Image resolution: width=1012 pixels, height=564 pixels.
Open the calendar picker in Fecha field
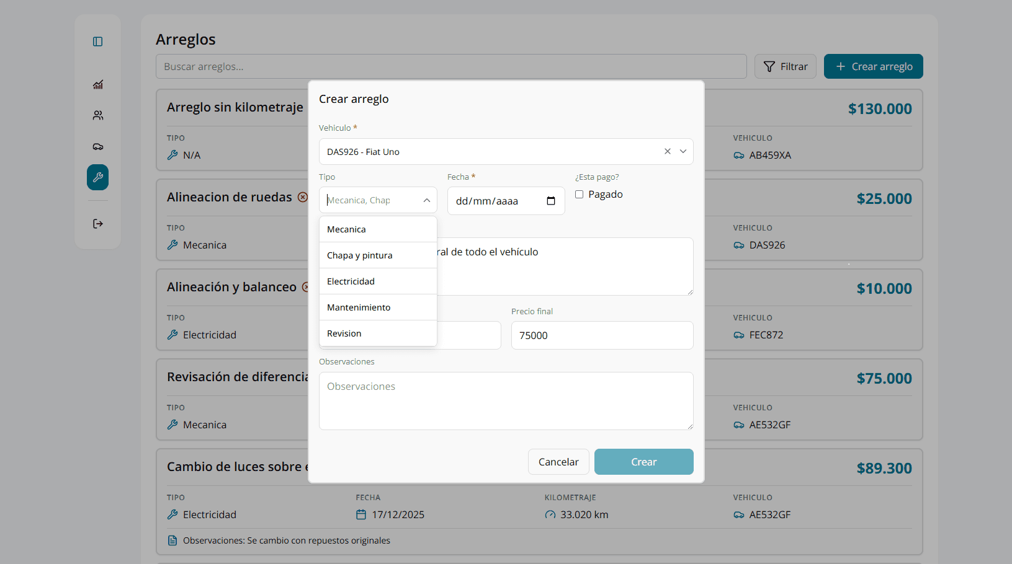(550, 201)
